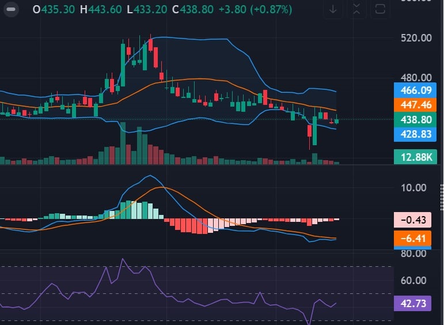Click the 12.88K volume label

pos(412,157)
